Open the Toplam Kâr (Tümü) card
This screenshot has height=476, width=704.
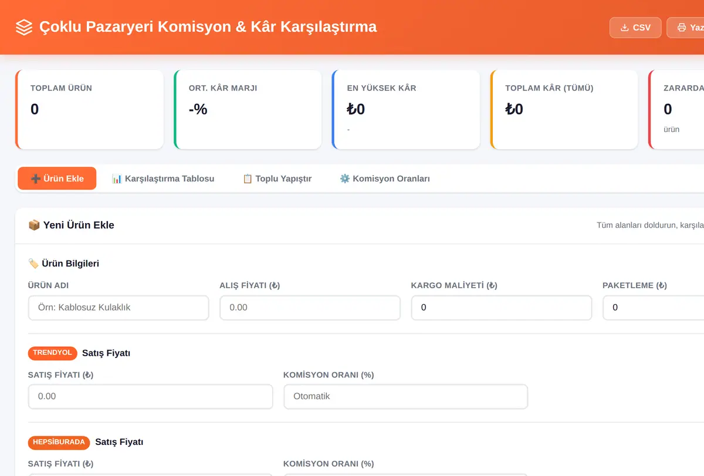(x=564, y=110)
